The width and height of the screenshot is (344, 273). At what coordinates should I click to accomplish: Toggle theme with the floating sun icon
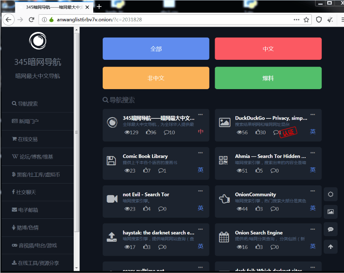330,194
